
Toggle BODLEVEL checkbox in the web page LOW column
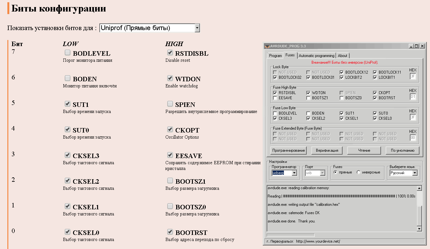(68, 52)
